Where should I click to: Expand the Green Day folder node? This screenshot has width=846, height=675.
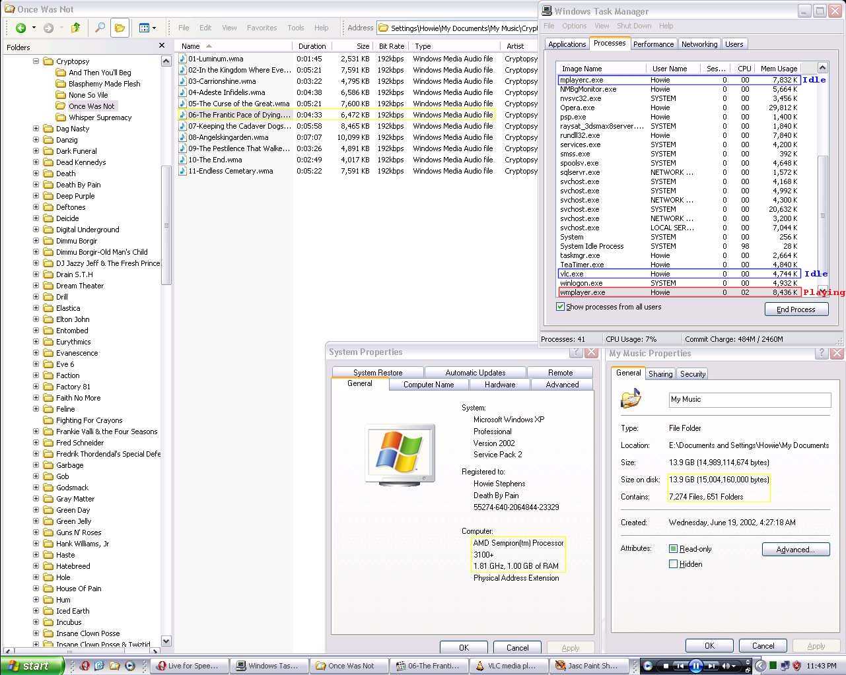36,510
